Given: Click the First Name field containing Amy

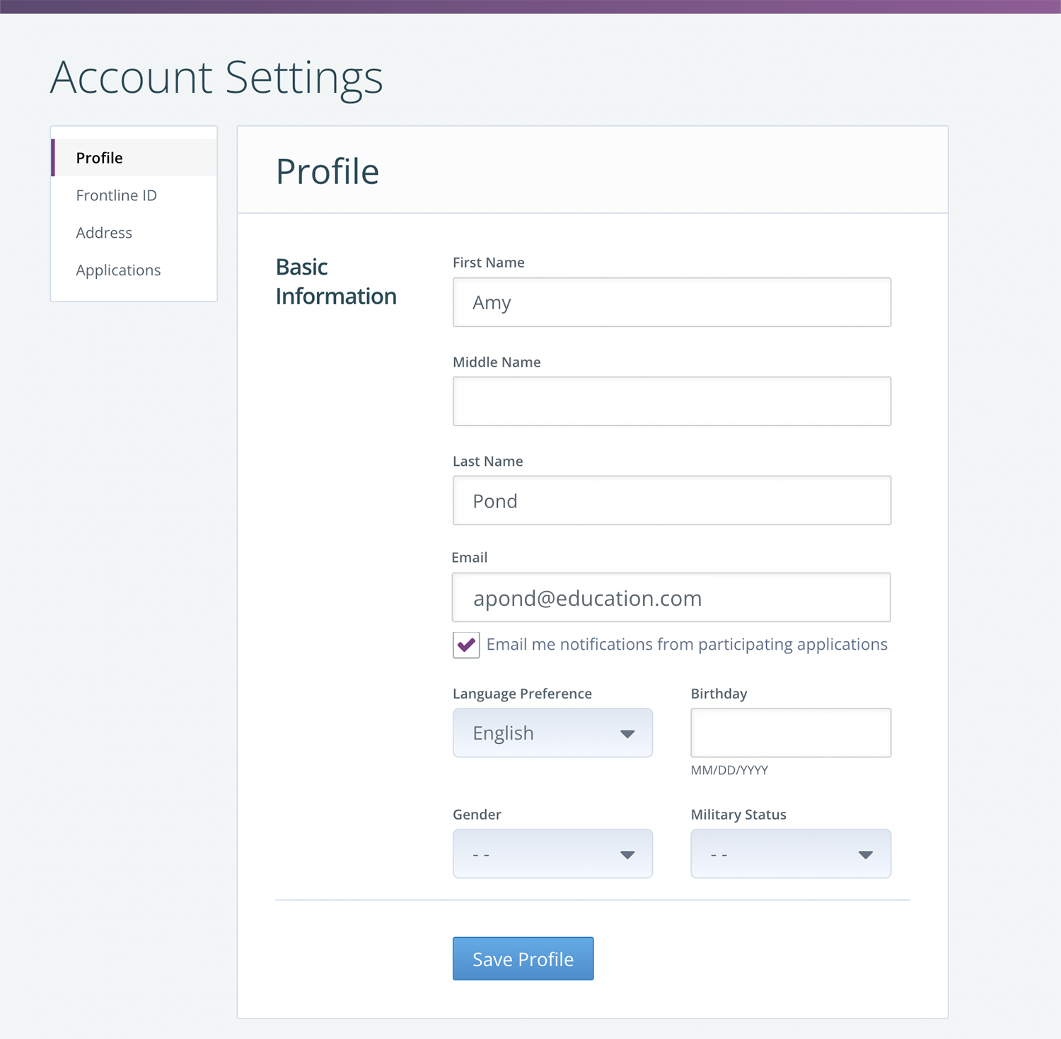Looking at the screenshot, I should pyautogui.click(x=672, y=302).
